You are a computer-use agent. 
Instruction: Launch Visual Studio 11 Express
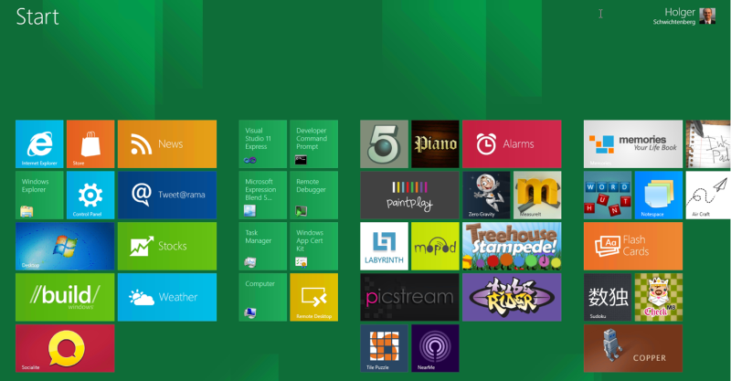pos(263,143)
